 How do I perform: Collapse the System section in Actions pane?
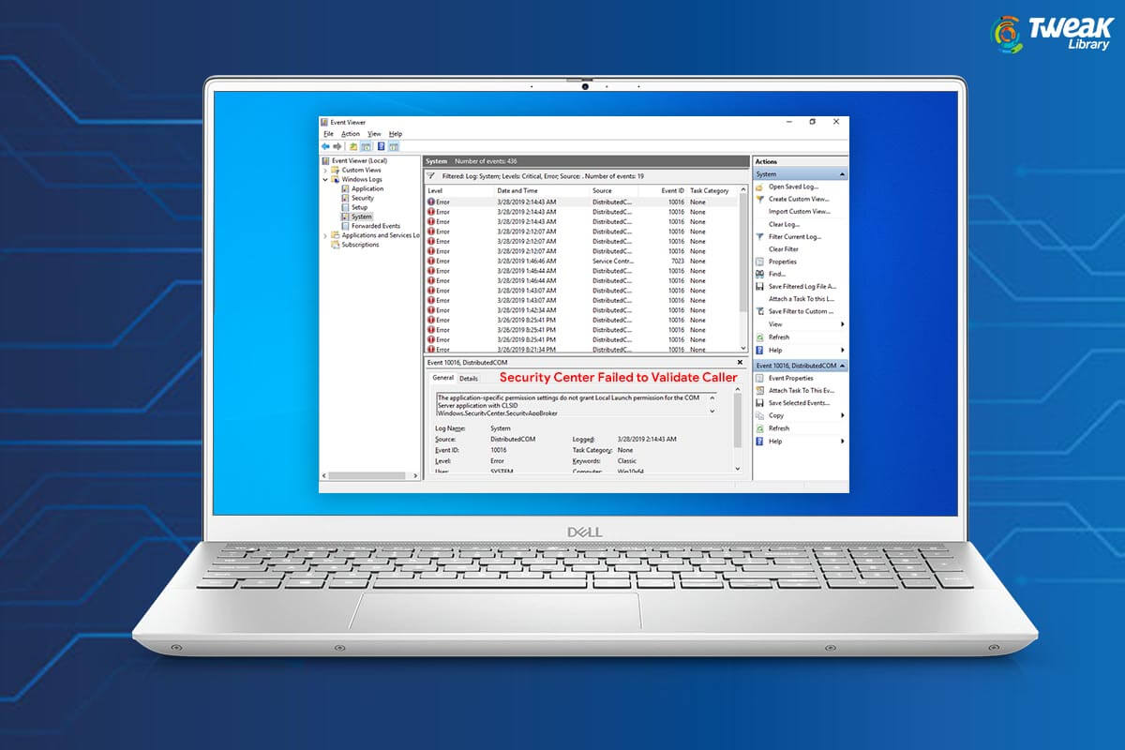pyautogui.click(x=841, y=174)
